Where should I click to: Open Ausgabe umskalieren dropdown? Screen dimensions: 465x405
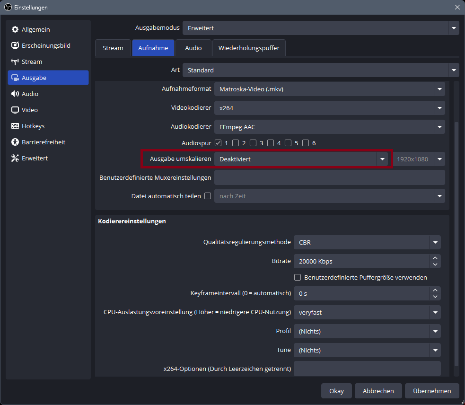301,159
